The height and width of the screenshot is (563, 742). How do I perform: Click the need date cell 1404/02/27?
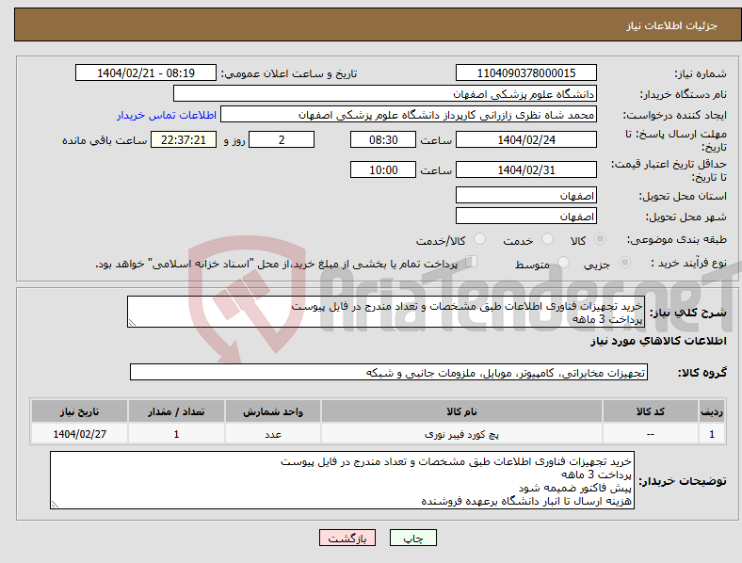click(79, 434)
